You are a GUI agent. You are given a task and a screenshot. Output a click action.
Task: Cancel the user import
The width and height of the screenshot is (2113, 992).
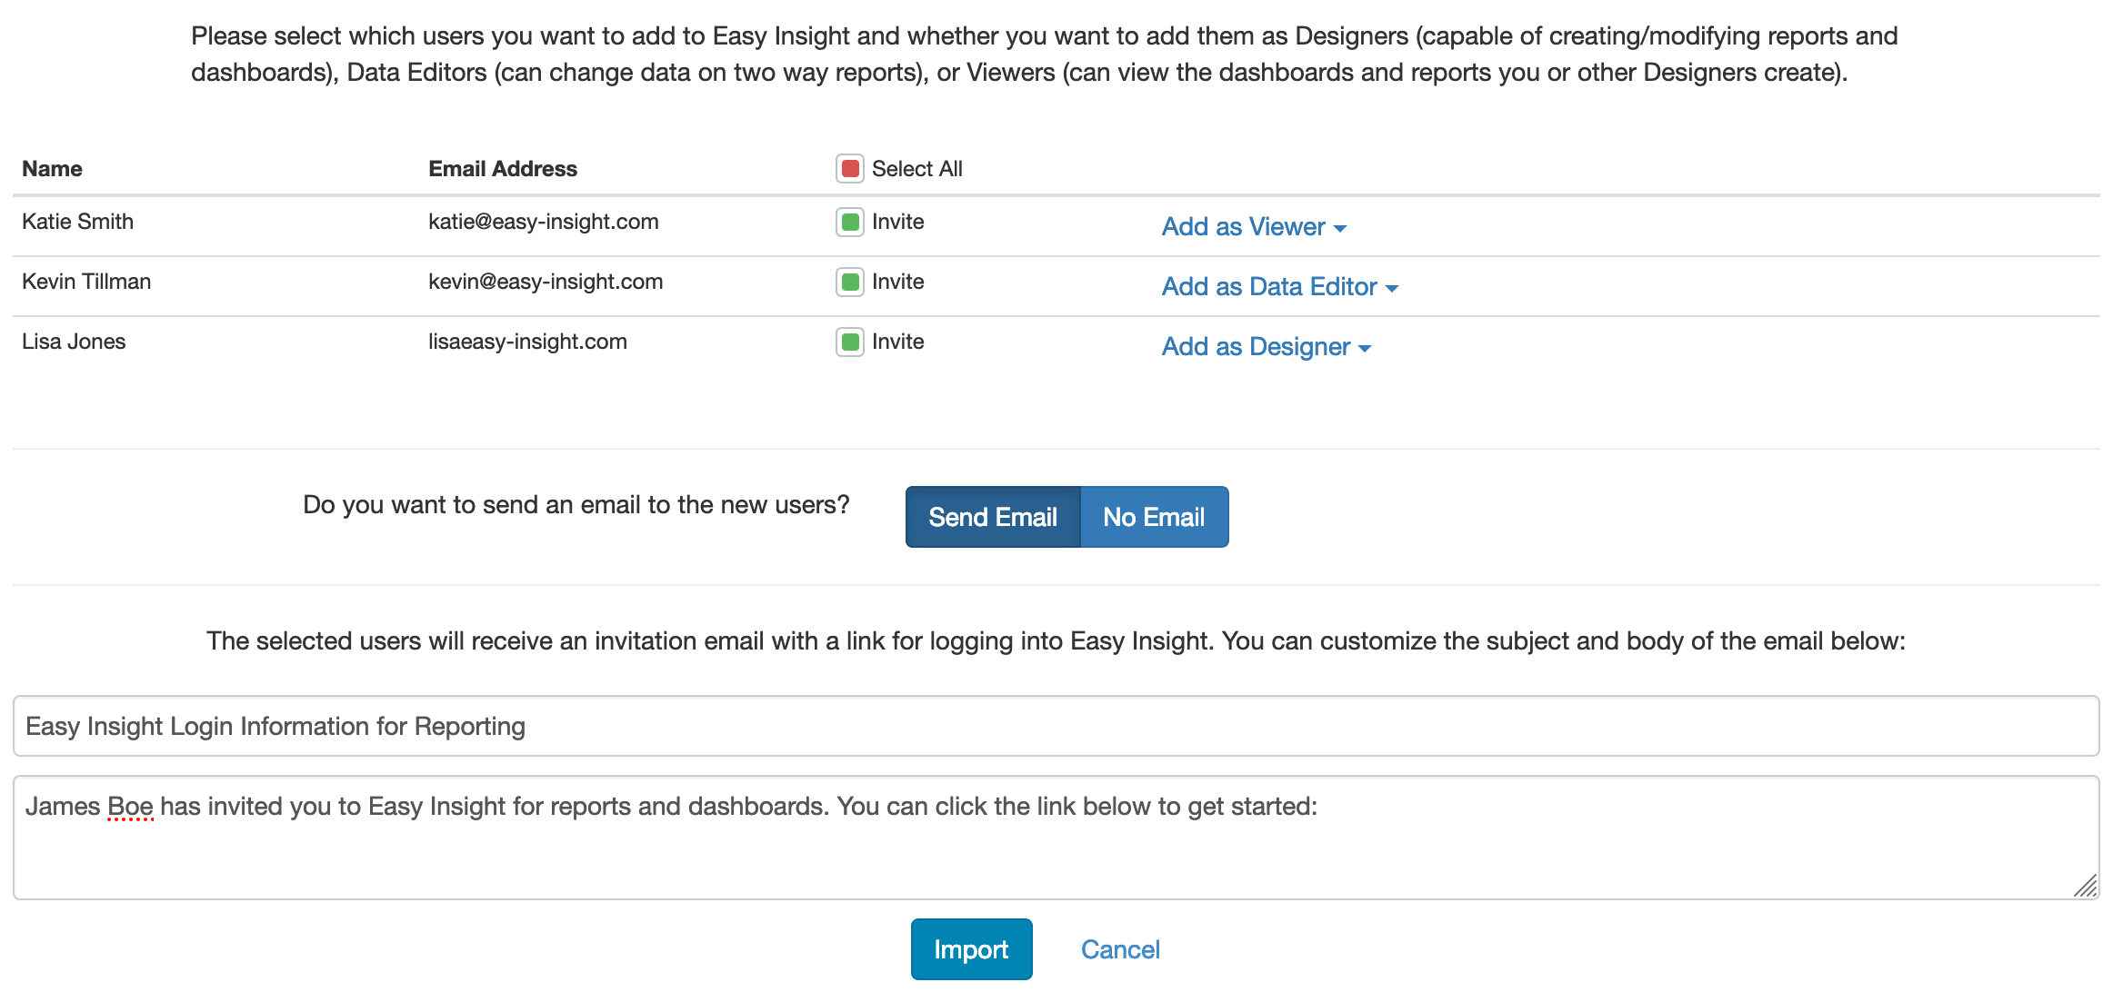[1120, 948]
